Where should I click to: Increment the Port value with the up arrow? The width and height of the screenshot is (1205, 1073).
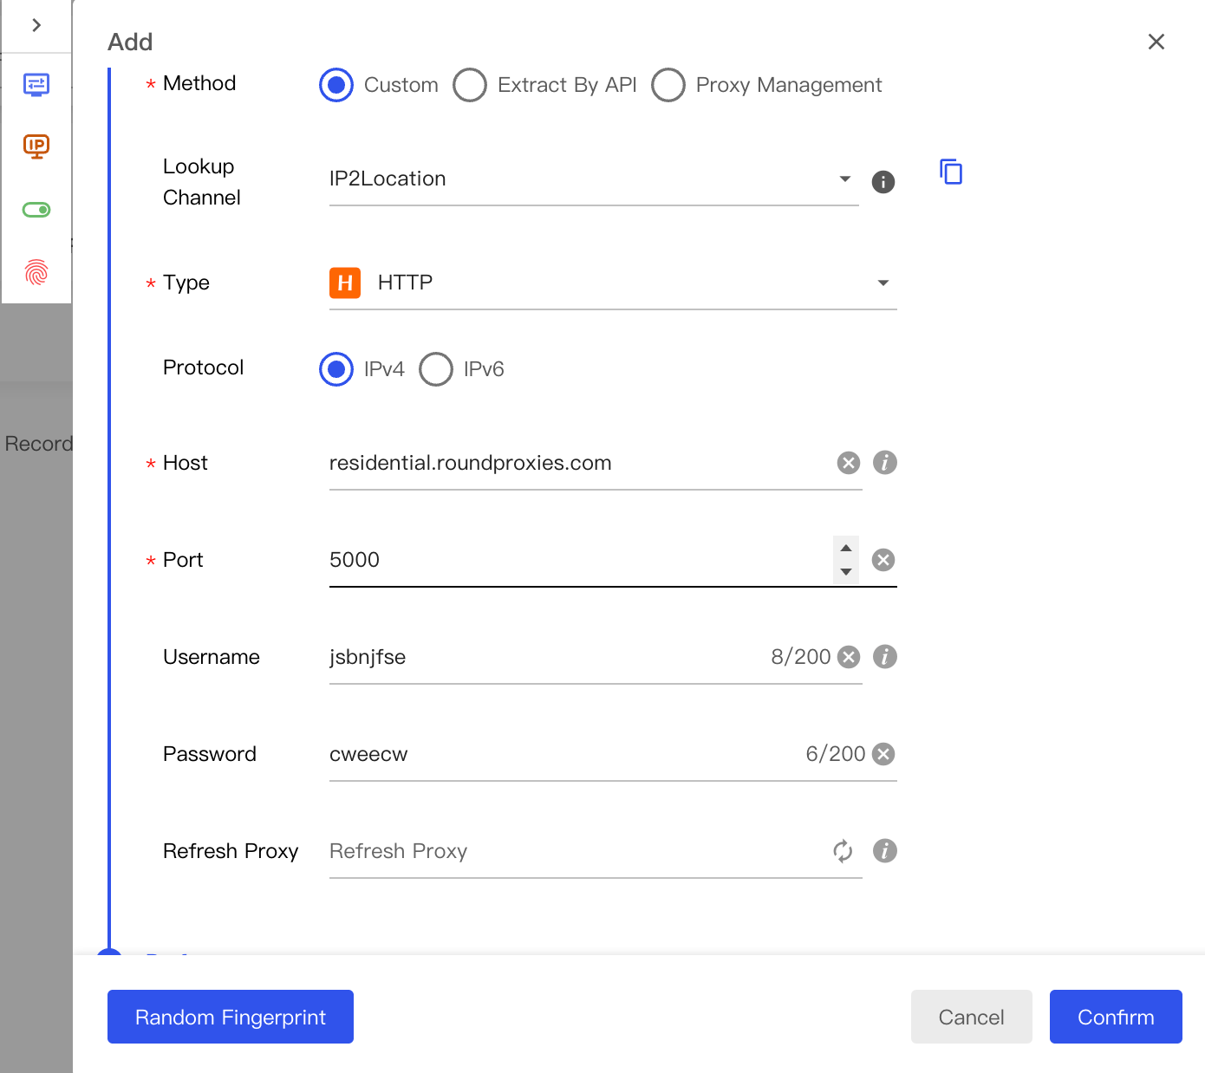pos(845,548)
